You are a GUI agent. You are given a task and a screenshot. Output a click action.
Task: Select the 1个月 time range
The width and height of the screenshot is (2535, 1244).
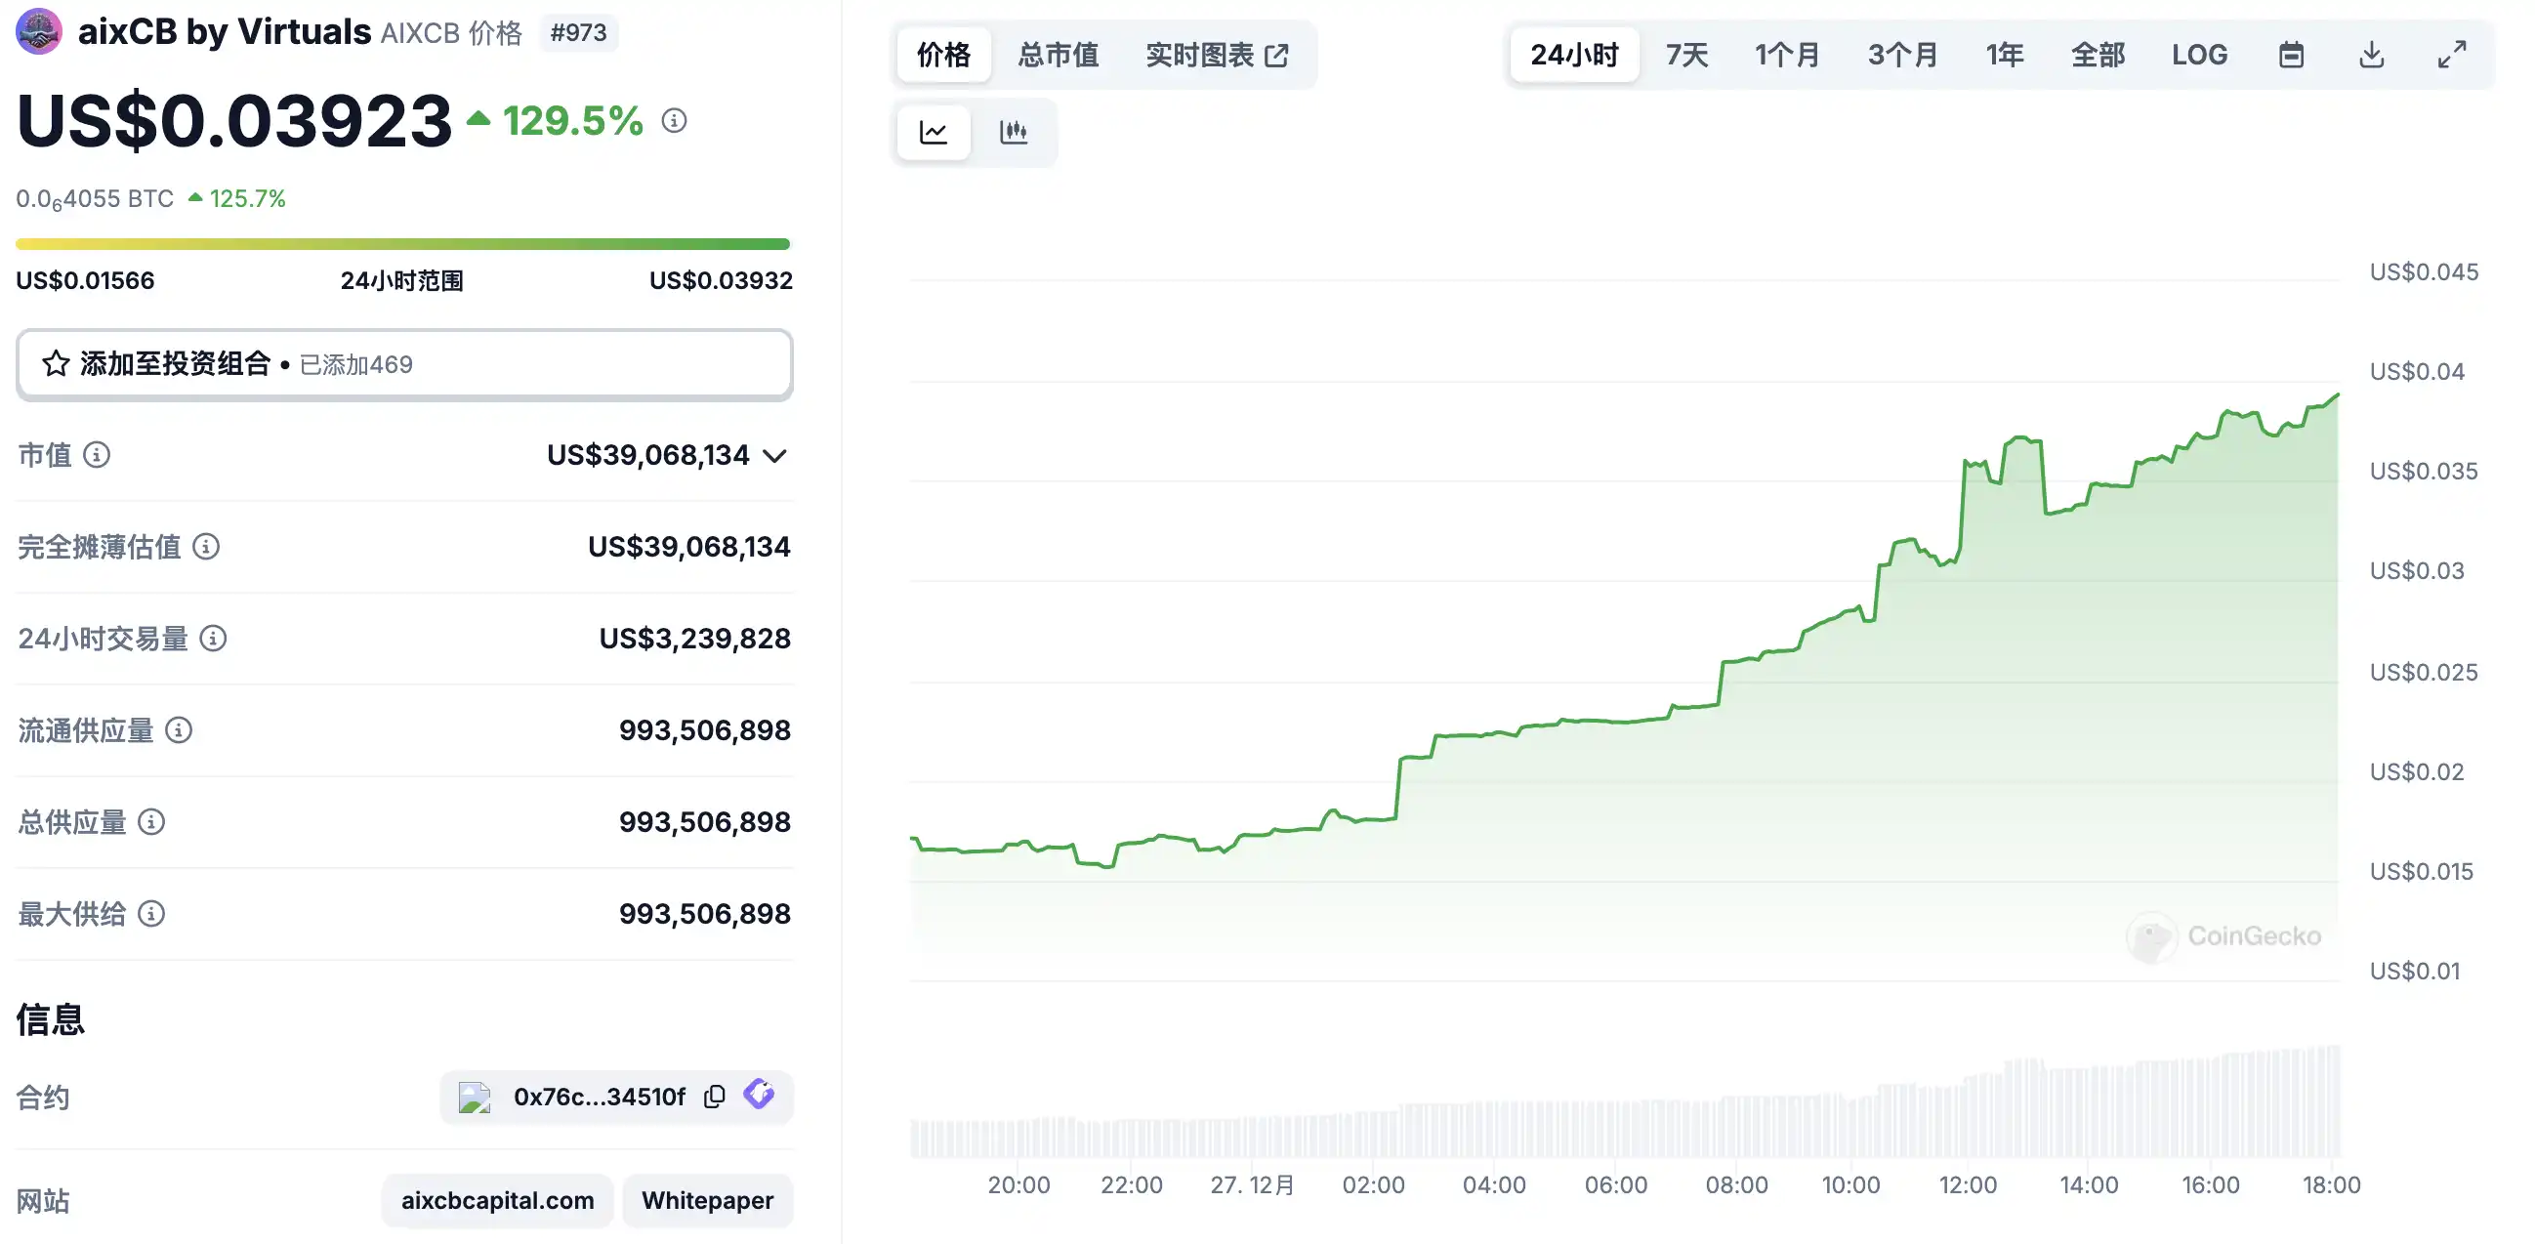pyautogui.click(x=1787, y=55)
